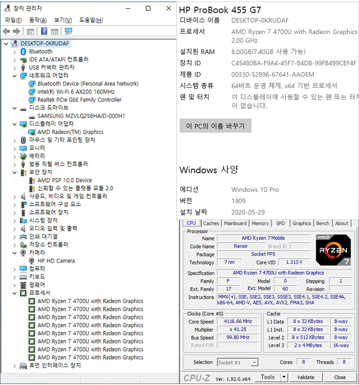Screen dimensions: 359x385
Task: Click the Core Speed value field
Action: coord(237,321)
